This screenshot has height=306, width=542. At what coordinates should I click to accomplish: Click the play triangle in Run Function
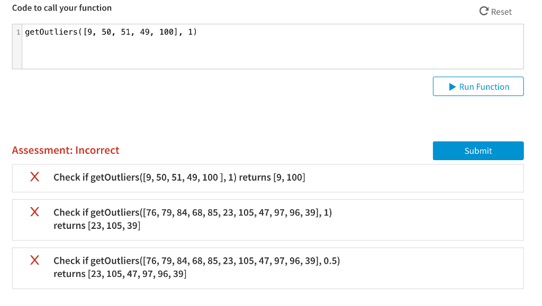(x=452, y=87)
